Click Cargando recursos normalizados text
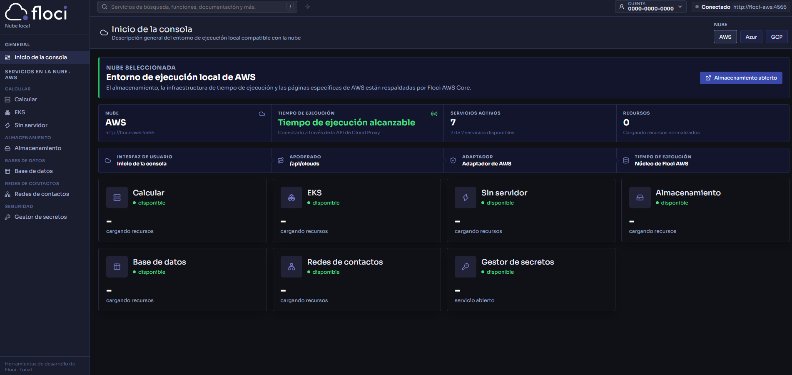 tap(661, 132)
